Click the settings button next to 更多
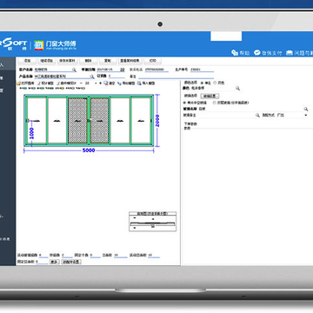313x313 pixels. click(71, 262)
